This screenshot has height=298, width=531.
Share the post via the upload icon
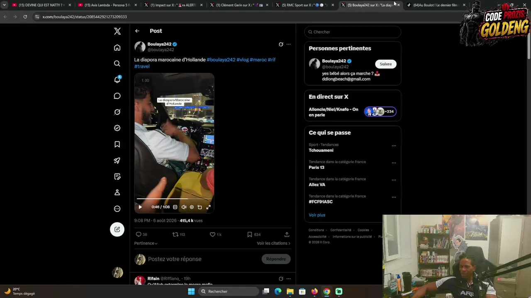(x=287, y=234)
